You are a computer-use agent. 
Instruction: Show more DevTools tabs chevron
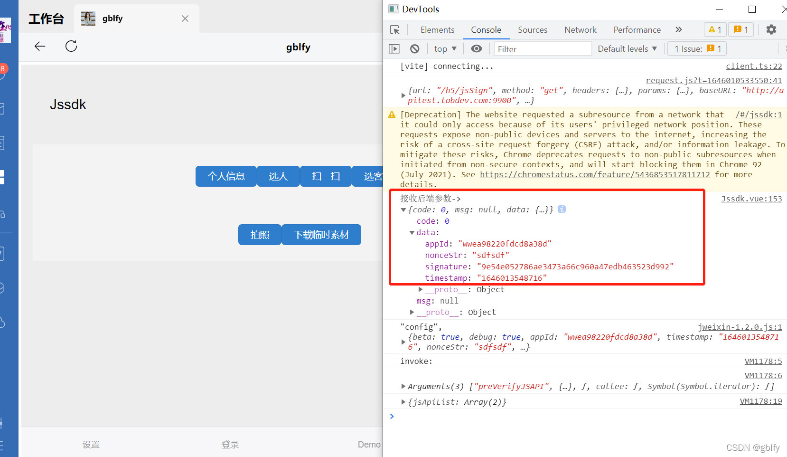click(x=679, y=29)
